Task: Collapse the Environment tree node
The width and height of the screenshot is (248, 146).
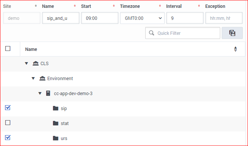Action: click(33, 78)
